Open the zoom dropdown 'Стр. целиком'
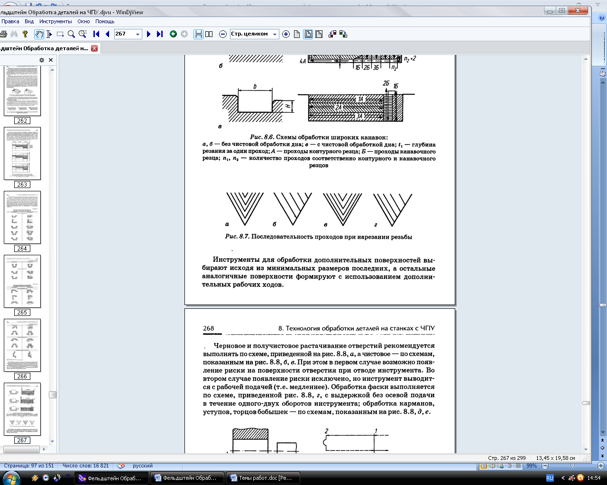607x485 pixels. click(x=275, y=34)
